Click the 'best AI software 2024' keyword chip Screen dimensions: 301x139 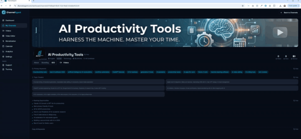57,72
